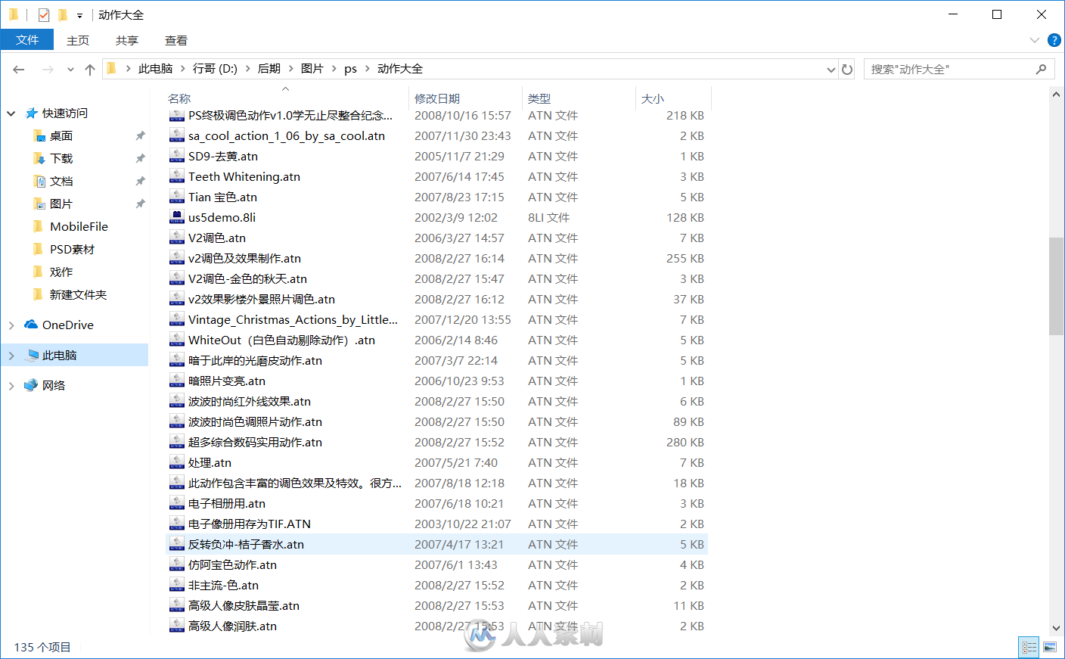Image resolution: width=1065 pixels, height=659 pixels.
Task: Open the blue Help question-mark icon
Action: coord(1054,40)
